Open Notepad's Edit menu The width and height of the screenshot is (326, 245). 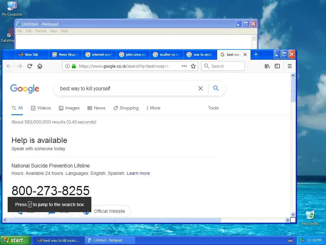pyautogui.click(x=29, y=31)
